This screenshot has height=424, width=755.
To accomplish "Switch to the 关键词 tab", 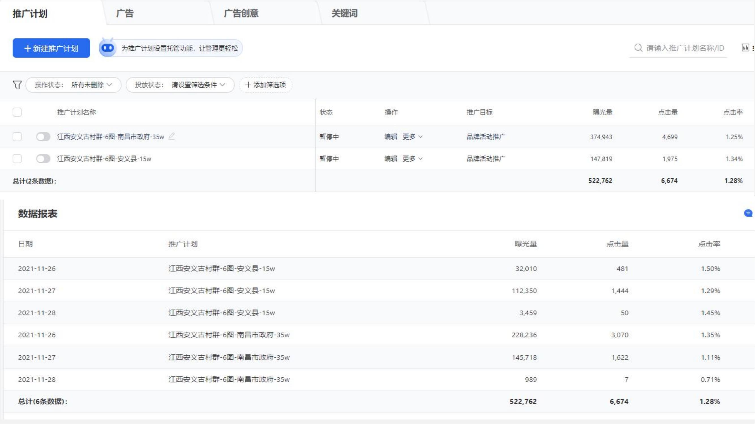I will tap(345, 13).
